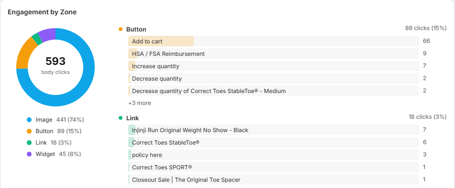Select the green dot beside Link heading

121,118
